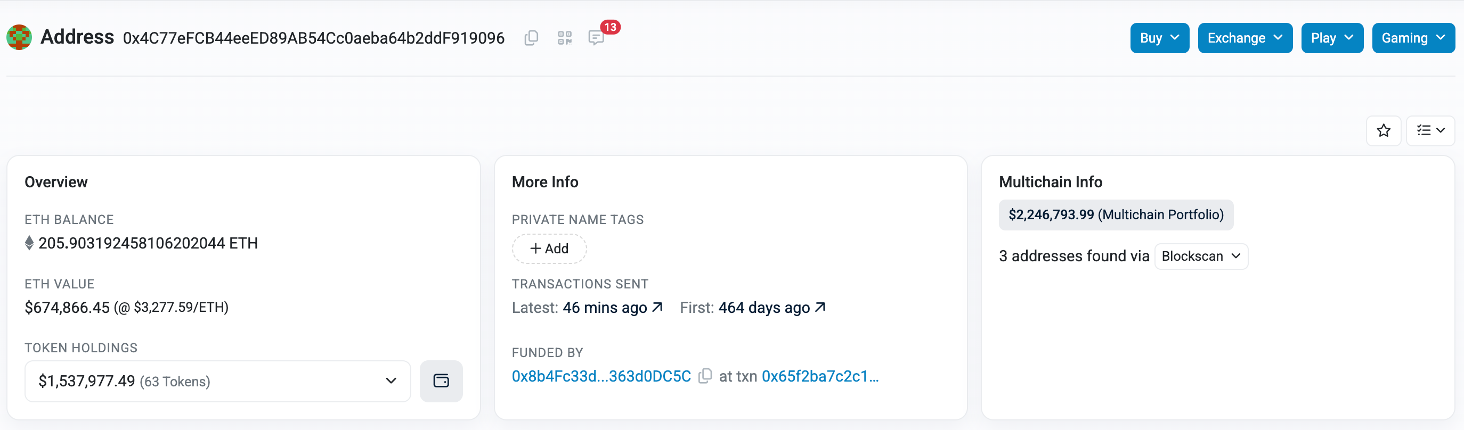
Task: Copy the funded-by address
Action: (x=705, y=376)
